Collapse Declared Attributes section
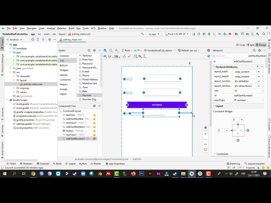271x203 pixels. point(214,67)
